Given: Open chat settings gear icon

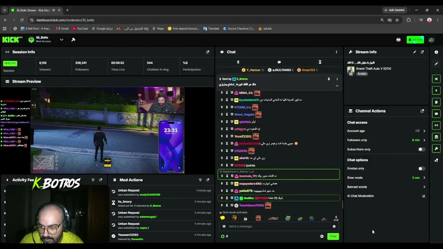Looking at the screenshot, I should [322, 237].
